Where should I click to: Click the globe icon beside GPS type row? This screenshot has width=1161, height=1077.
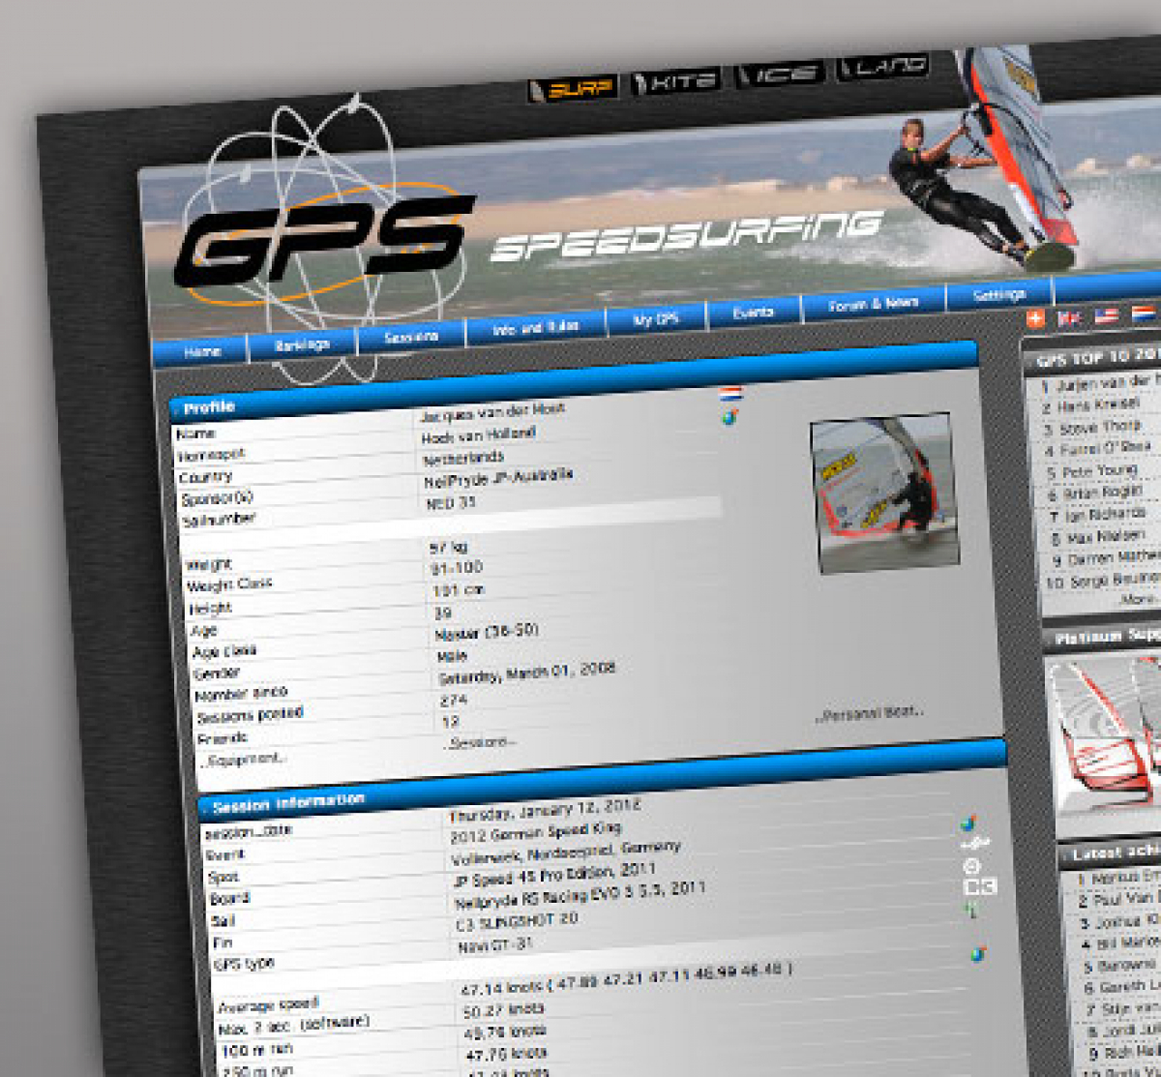(978, 953)
